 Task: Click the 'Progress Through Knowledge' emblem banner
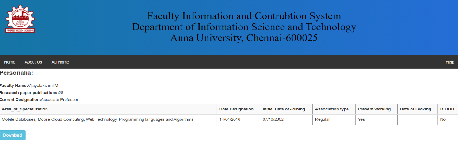20,30
